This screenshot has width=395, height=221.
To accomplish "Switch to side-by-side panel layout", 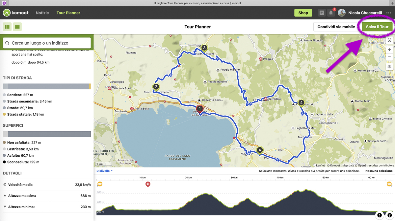I will coord(7,27).
